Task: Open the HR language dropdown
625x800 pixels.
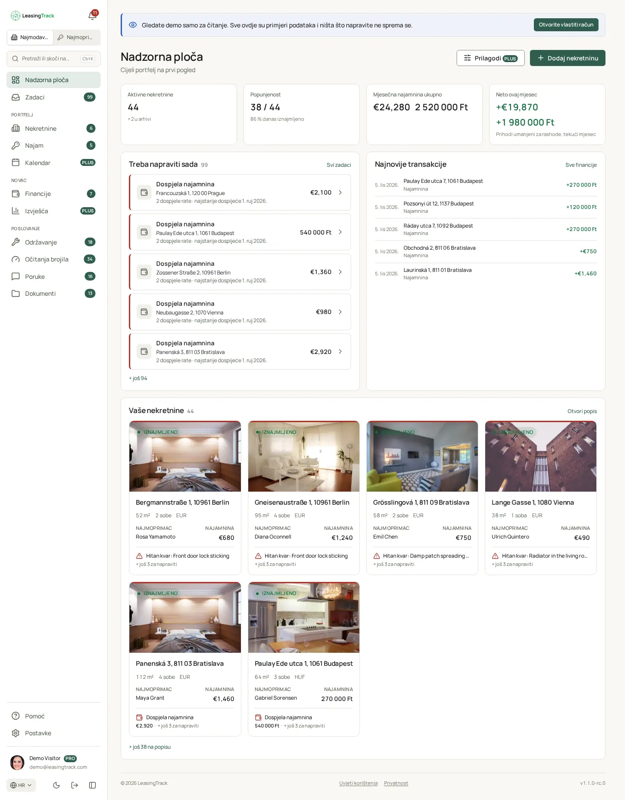Action: [21, 785]
